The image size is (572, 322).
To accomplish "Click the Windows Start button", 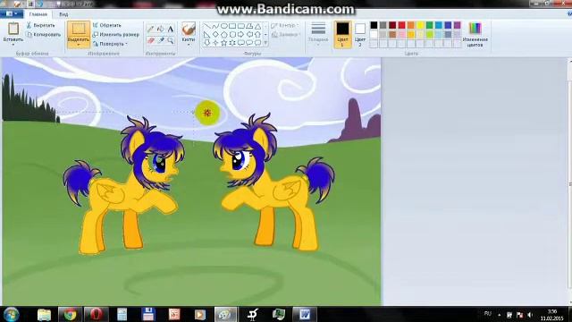I will [11, 314].
